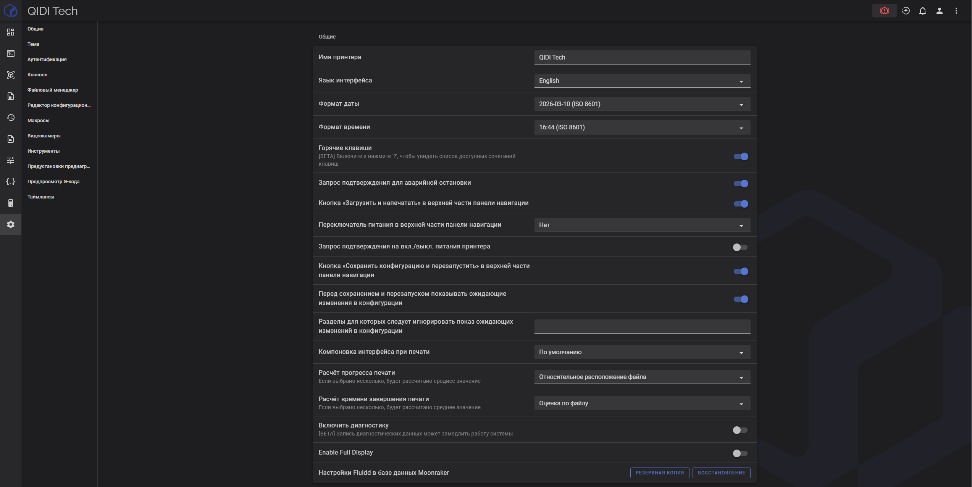Select Макросы in the settings menu
The width and height of the screenshot is (972, 487).
tap(38, 121)
